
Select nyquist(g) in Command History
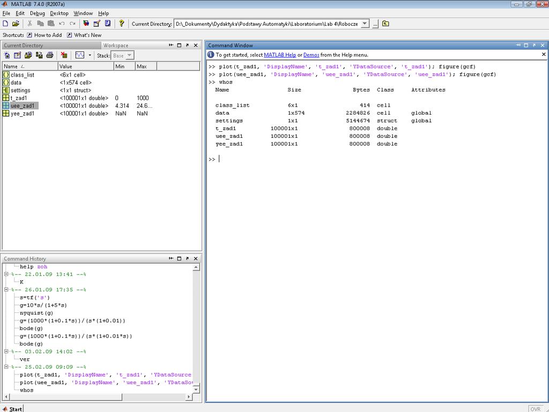click(36, 313)
